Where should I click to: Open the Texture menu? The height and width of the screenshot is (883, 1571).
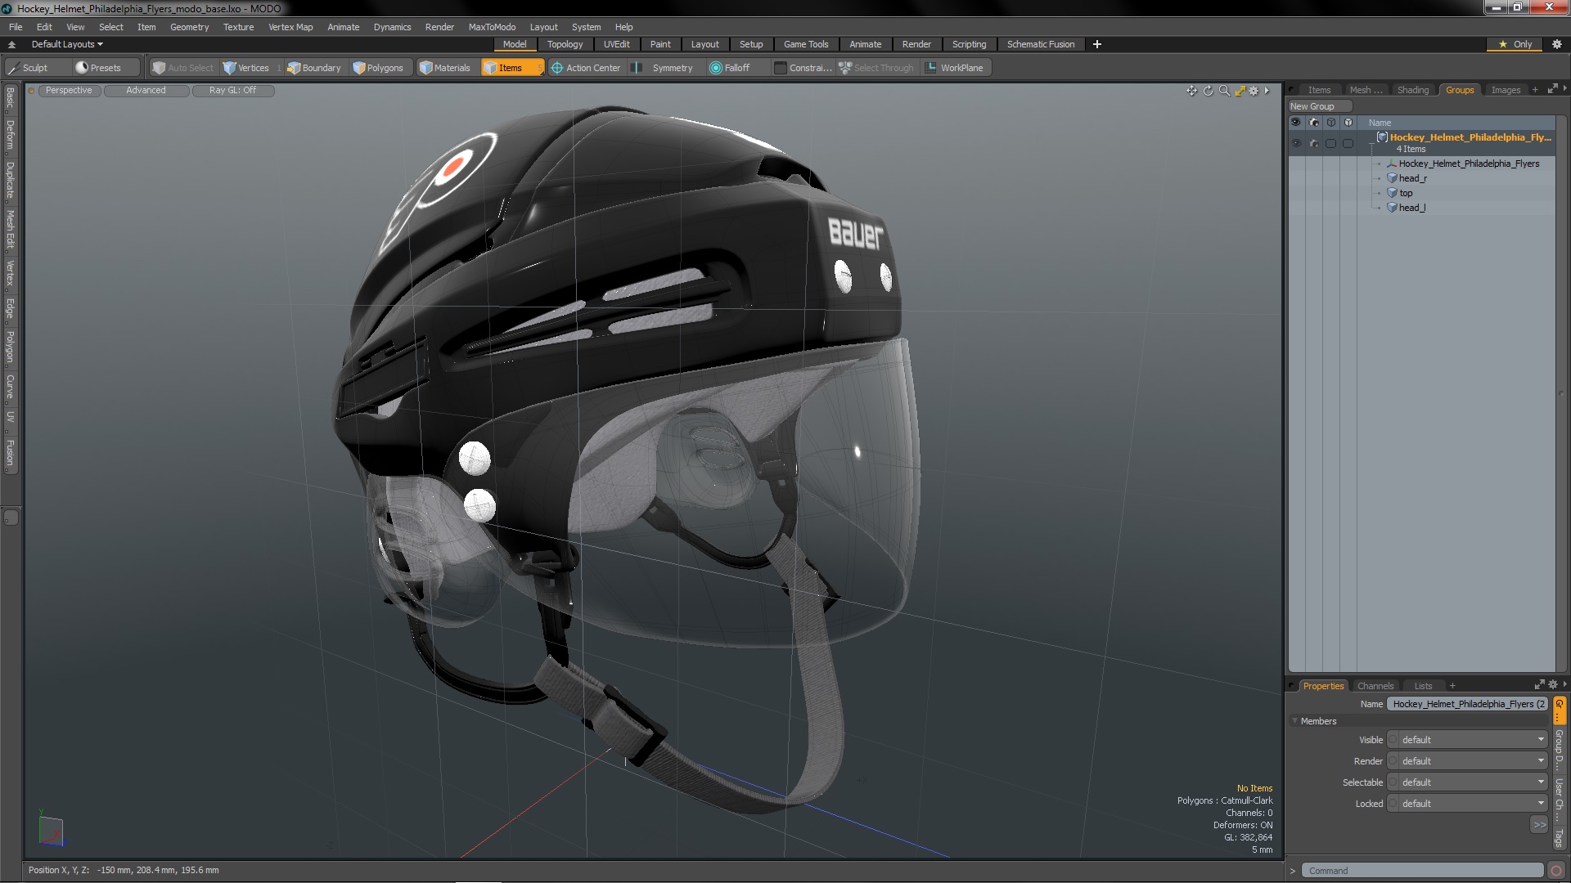(238, 27)
